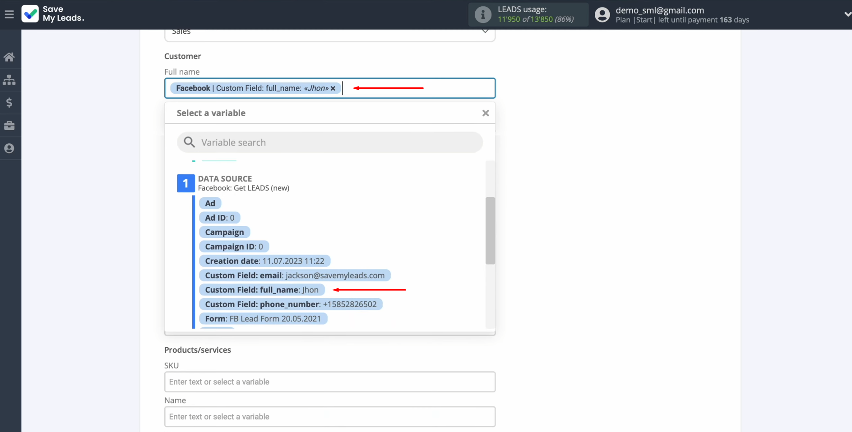852x432 pixels.
Task: Select Custom Field full_name variable
Action: 262,290
